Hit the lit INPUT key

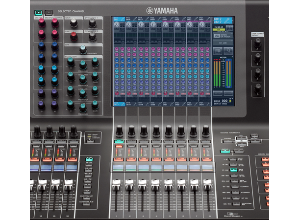(x=225, y=151)
